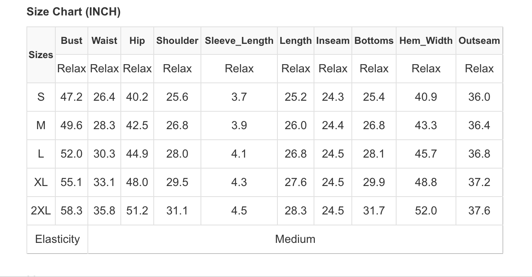
Task: Click sleeve length 3.9 in M row
Action: coord(239,126)
